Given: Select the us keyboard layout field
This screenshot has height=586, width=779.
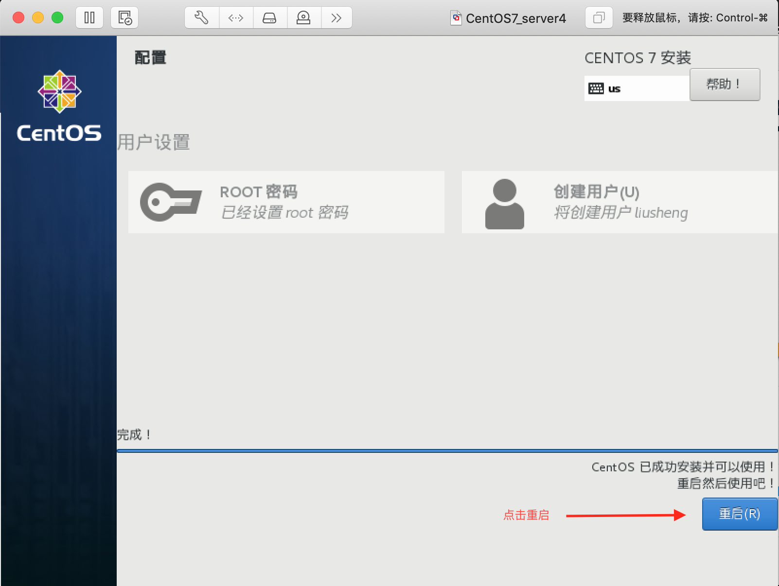Looking at the screenshot, I should pyautogui.click(x=637, y=88).
